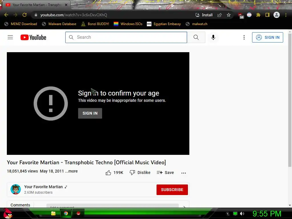
Task: Open Chrome's three-dot menu
Action: [286, 15]
